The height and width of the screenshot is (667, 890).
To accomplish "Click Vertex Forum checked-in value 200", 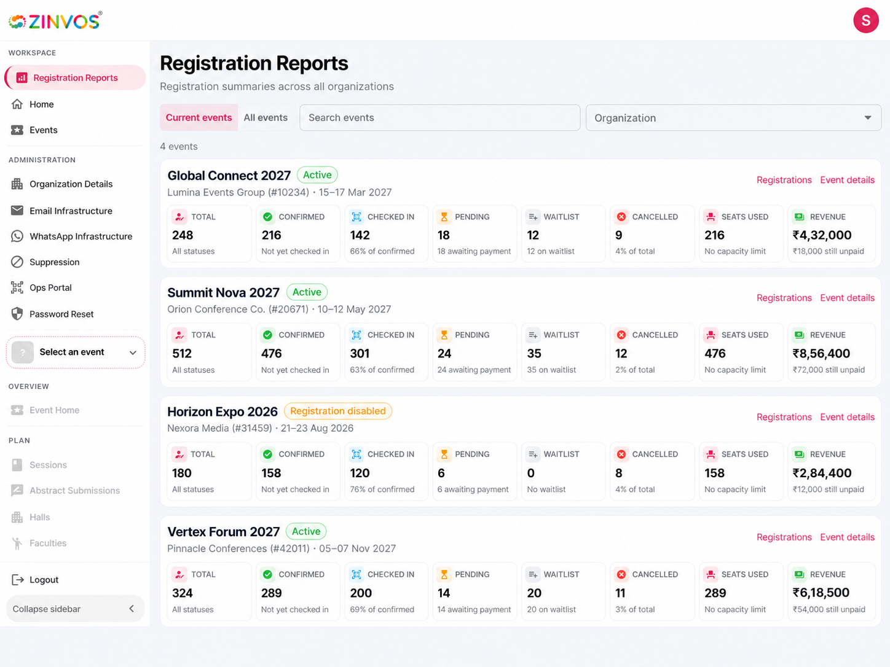I will tap(361, 593).
